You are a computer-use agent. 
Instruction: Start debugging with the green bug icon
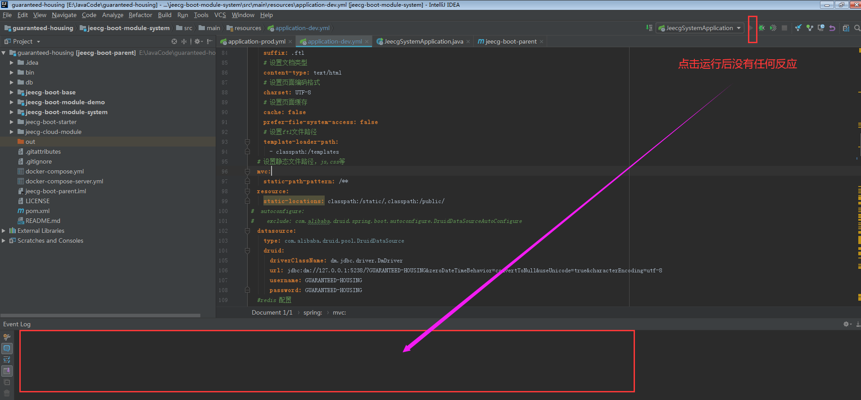(761, 28)
